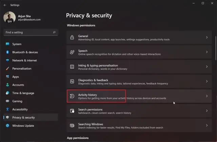
Task: Click the Personalisation paintbrush icon
Action: point(7,68)
